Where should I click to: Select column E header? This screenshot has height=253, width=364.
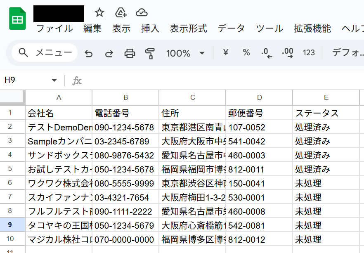[x=326, y=97]
